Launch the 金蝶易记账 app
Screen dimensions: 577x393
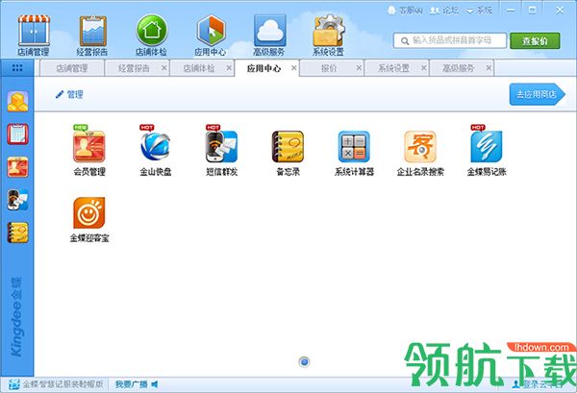[x=487, y=151]
